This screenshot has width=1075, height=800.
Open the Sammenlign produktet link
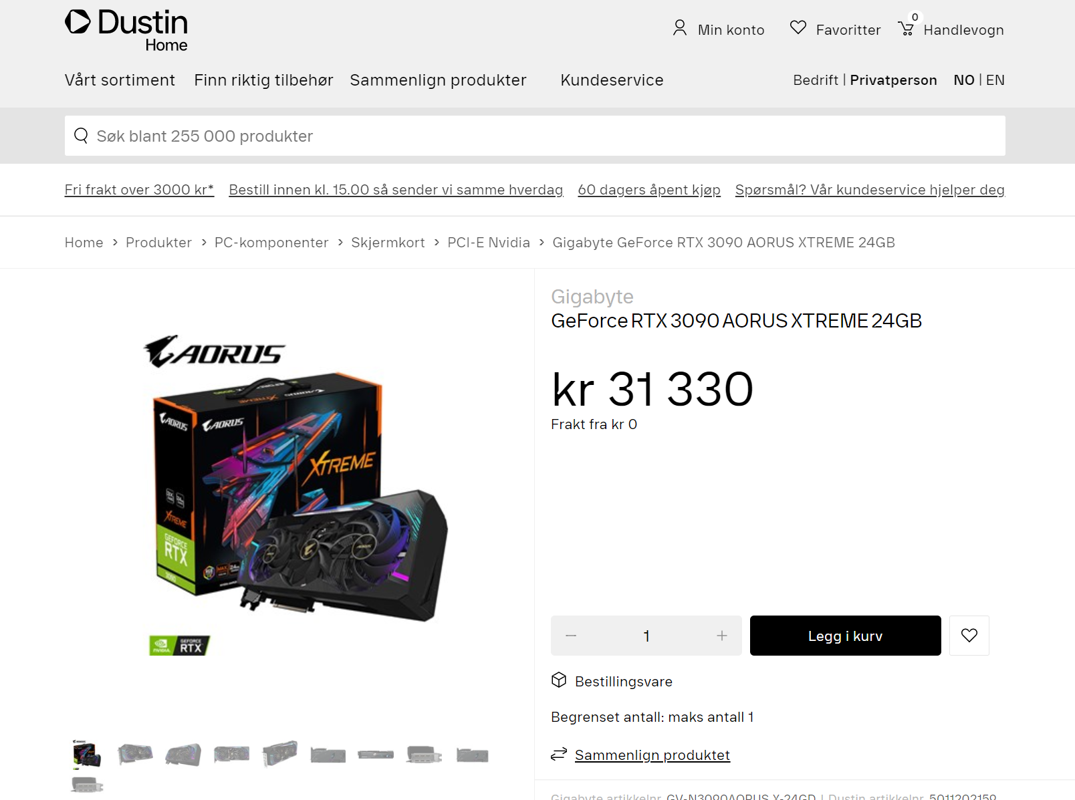point(652,755)
